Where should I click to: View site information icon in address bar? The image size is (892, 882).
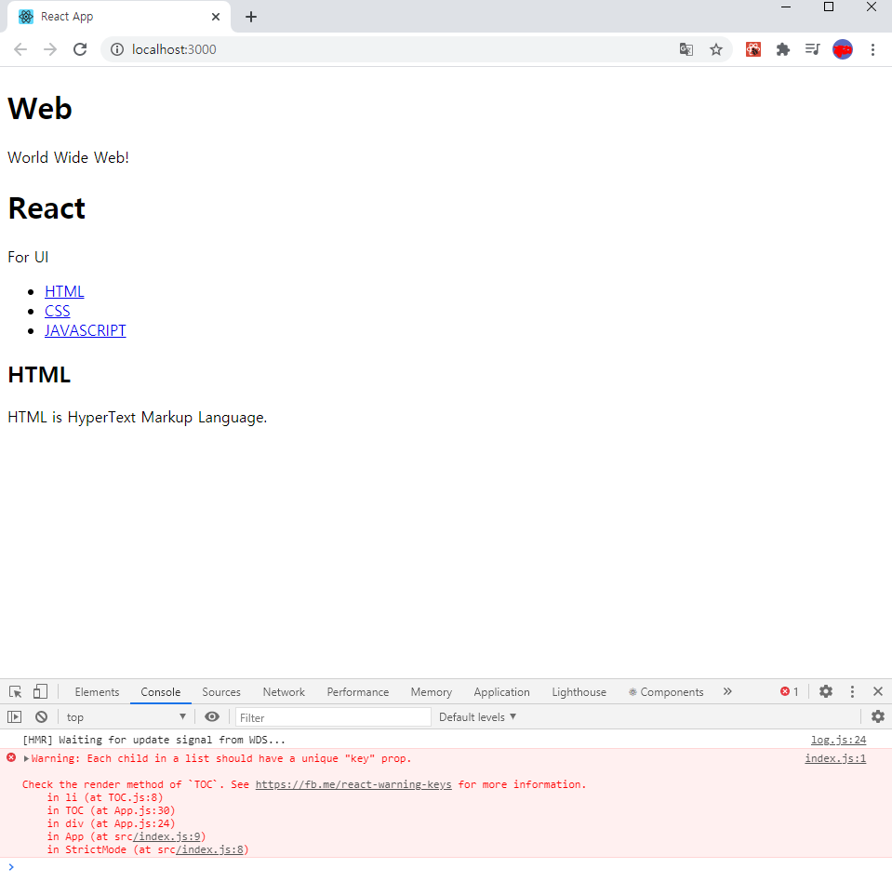116,49
